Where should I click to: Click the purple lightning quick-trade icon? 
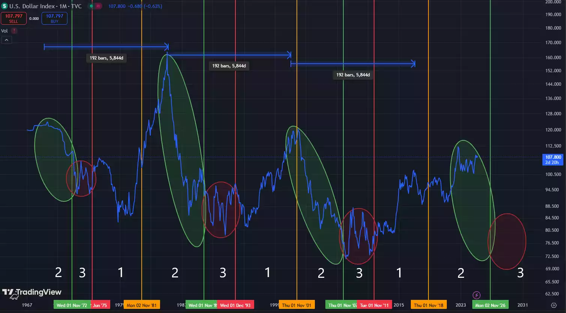click(x=477, y=296)
